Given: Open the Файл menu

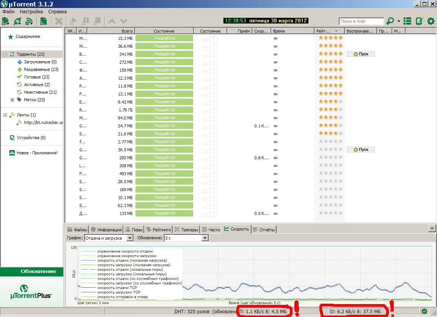Looking at the screenshot, I should pos(8,12).
